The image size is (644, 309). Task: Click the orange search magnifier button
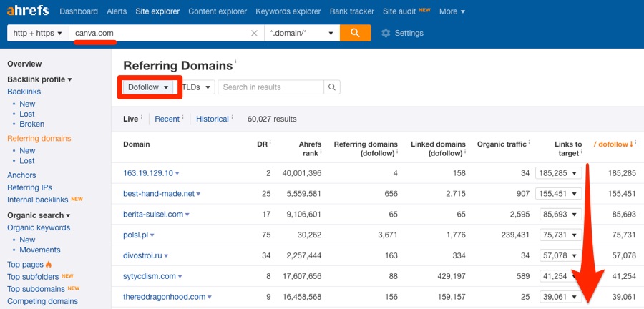355,33
